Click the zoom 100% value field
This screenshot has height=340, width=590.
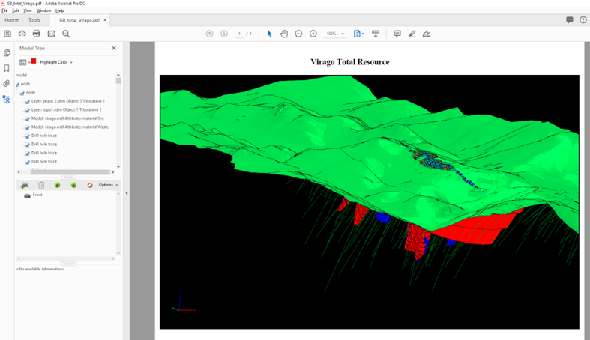tap(331, 34)
